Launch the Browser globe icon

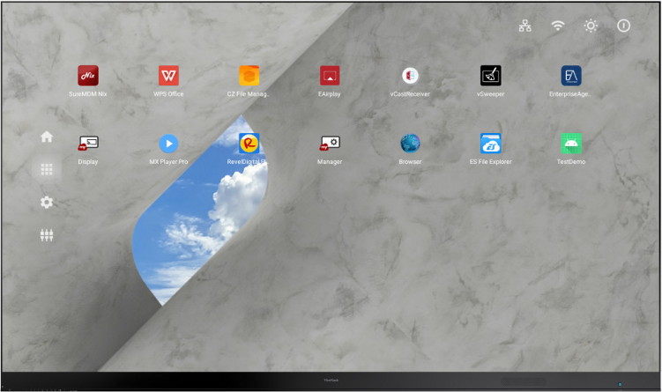[410, 144]
